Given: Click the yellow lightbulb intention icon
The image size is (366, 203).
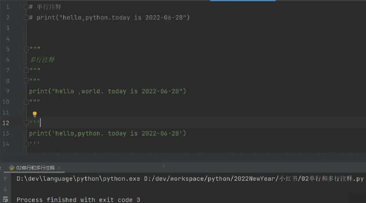Looking at the screenshot, I should pyautogui.click(x=35, y=114).
